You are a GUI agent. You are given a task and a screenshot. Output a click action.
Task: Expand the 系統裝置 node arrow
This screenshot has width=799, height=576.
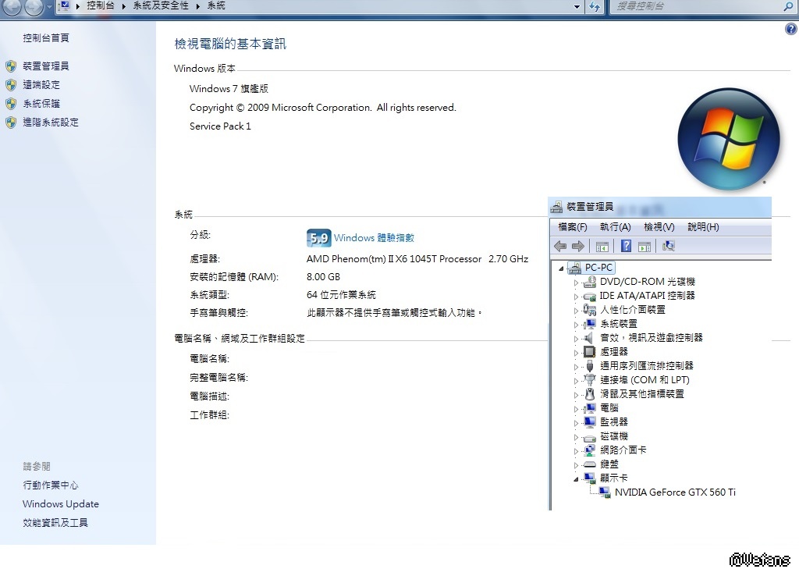(x=577, y=324)
